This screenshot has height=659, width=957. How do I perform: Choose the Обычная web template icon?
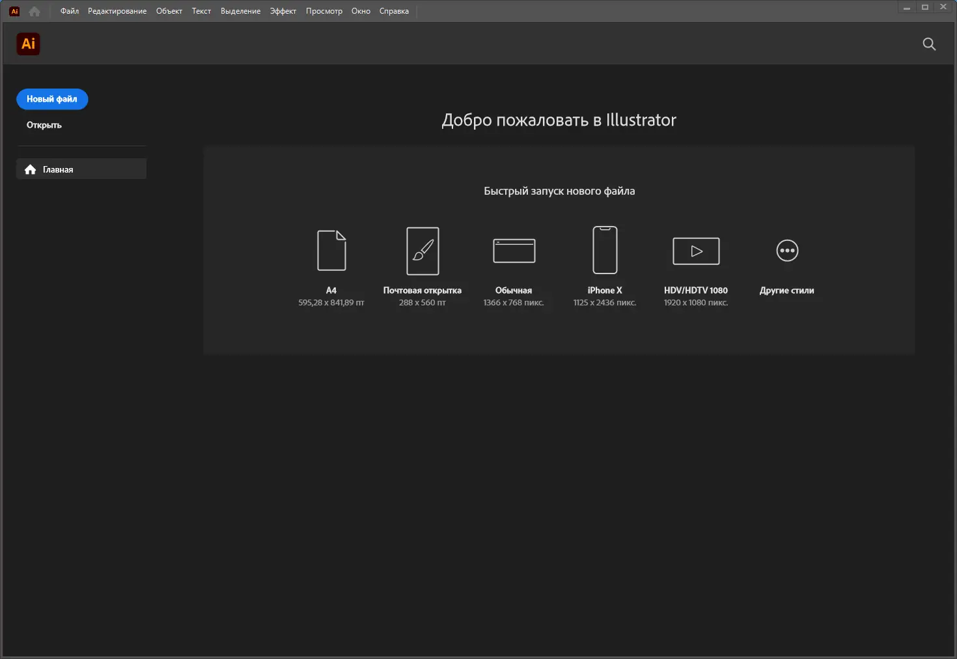click(x=514, y=250)
